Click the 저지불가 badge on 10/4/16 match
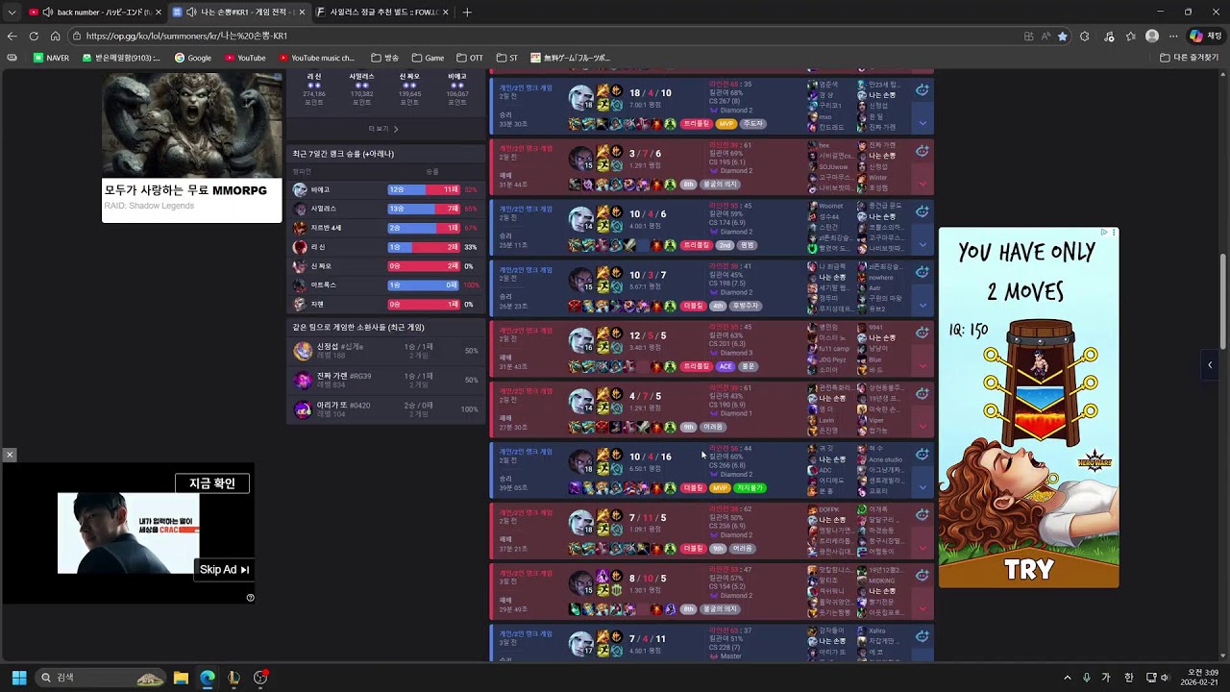Viewport: 1230px width, 692px height. (750, 487)
